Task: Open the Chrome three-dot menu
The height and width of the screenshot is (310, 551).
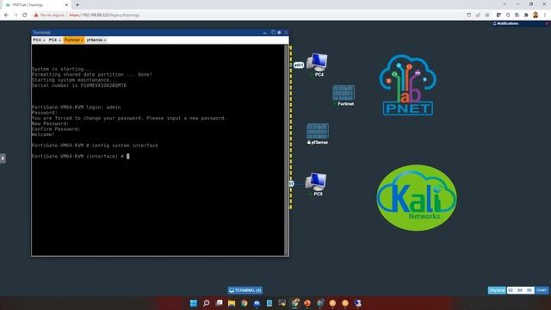Action: tap(545, 15)
